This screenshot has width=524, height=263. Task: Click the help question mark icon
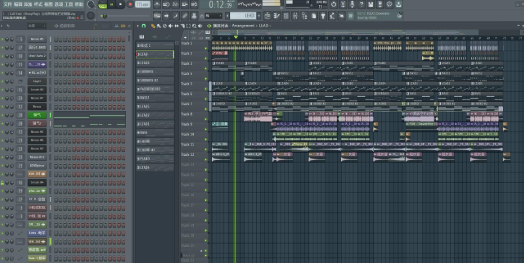coord(362,4)
